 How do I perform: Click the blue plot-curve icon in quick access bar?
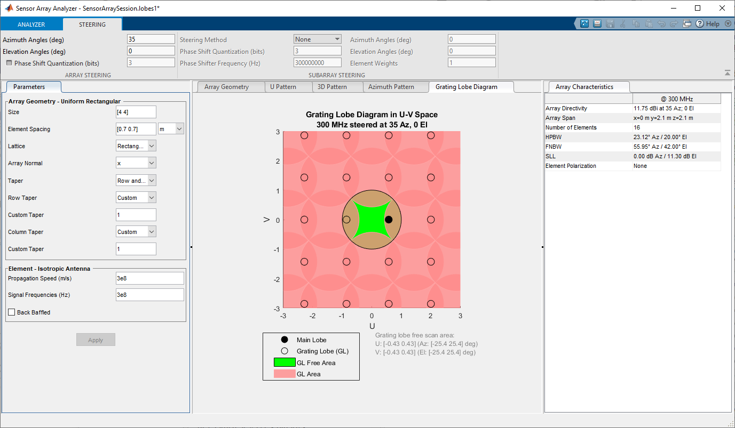point(584,23)
